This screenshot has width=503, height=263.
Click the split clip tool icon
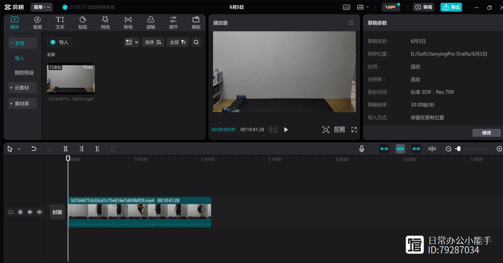coord(65,149)
